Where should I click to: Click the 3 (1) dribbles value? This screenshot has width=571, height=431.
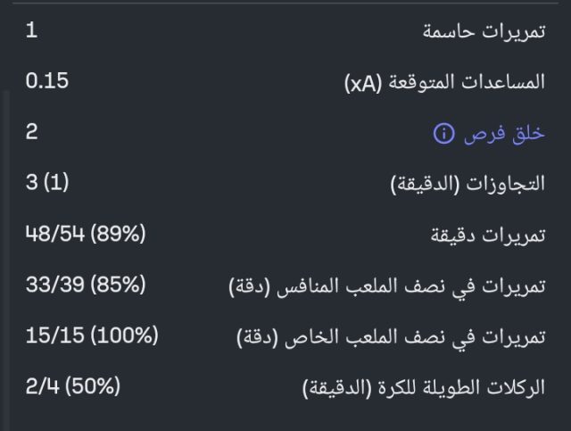[x=47, y=184]
